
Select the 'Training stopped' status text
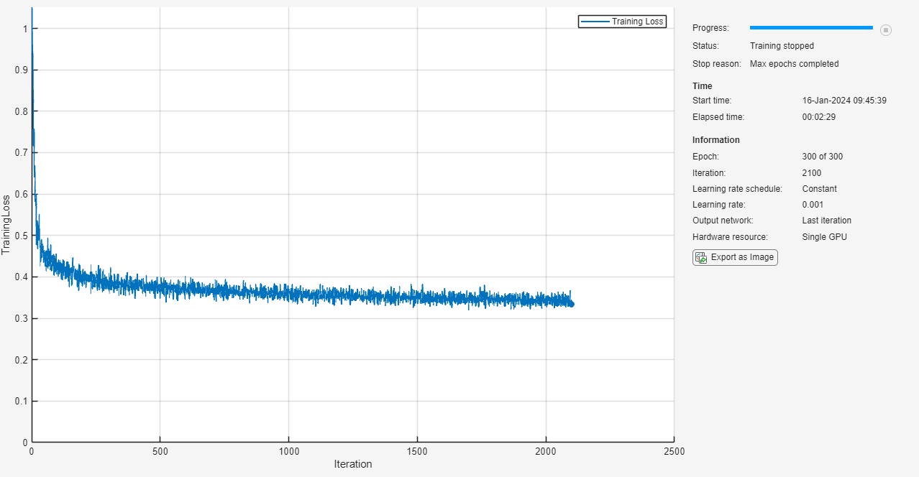782,46
